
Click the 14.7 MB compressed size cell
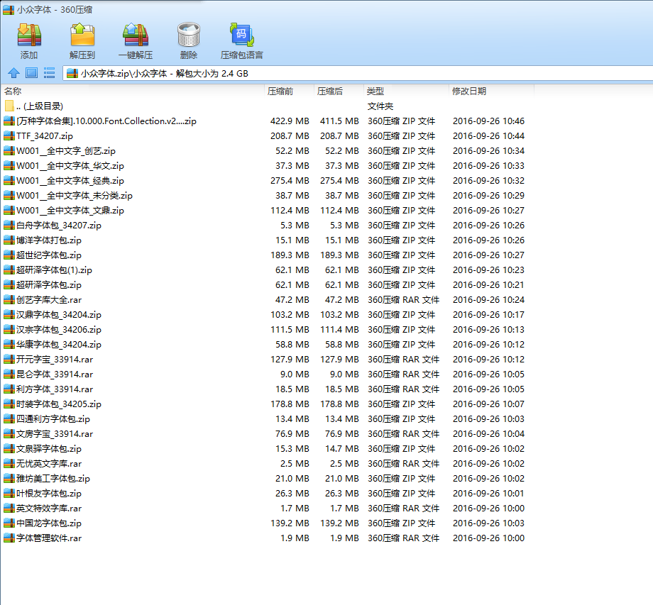tap(342, 449)
